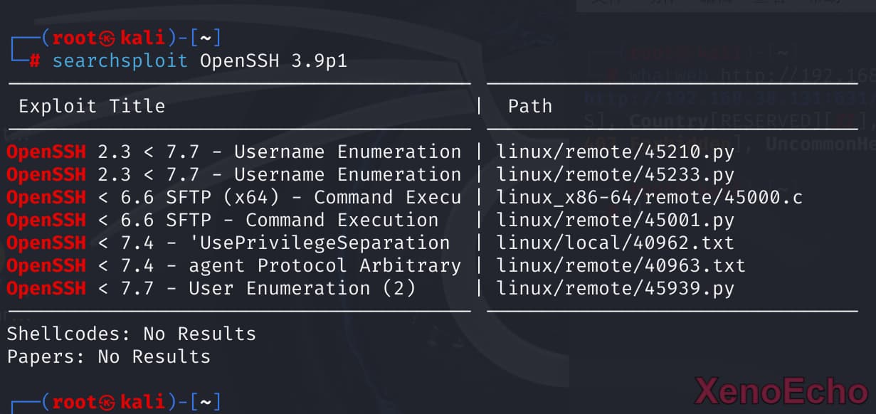Click the Kali skull symbol in the top prompt

click(x=107, y=38)
